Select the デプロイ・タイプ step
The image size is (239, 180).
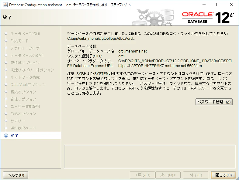pos(25,48)
